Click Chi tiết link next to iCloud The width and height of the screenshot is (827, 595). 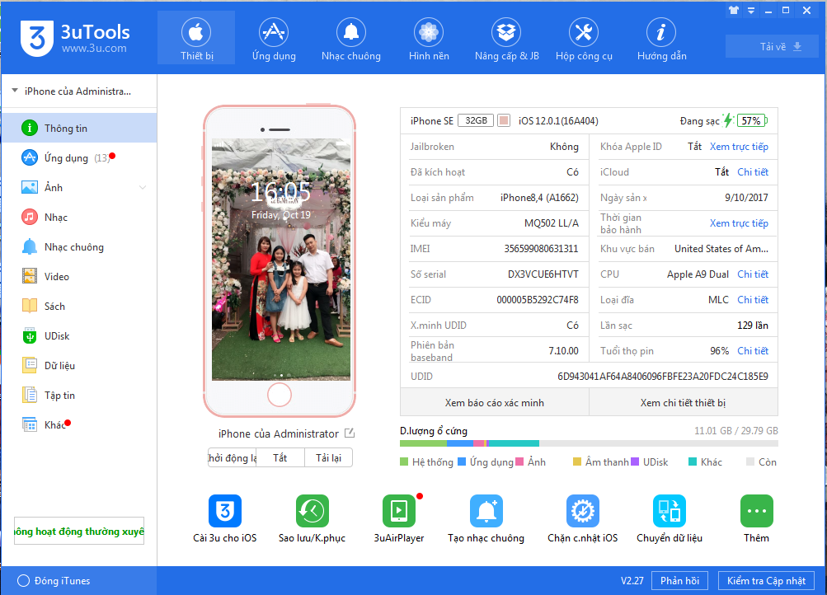coord(752,172)
